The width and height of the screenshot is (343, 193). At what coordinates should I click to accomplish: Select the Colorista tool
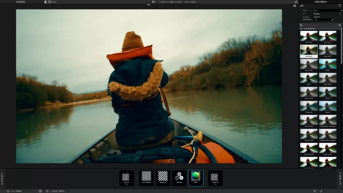coord(179,178)
